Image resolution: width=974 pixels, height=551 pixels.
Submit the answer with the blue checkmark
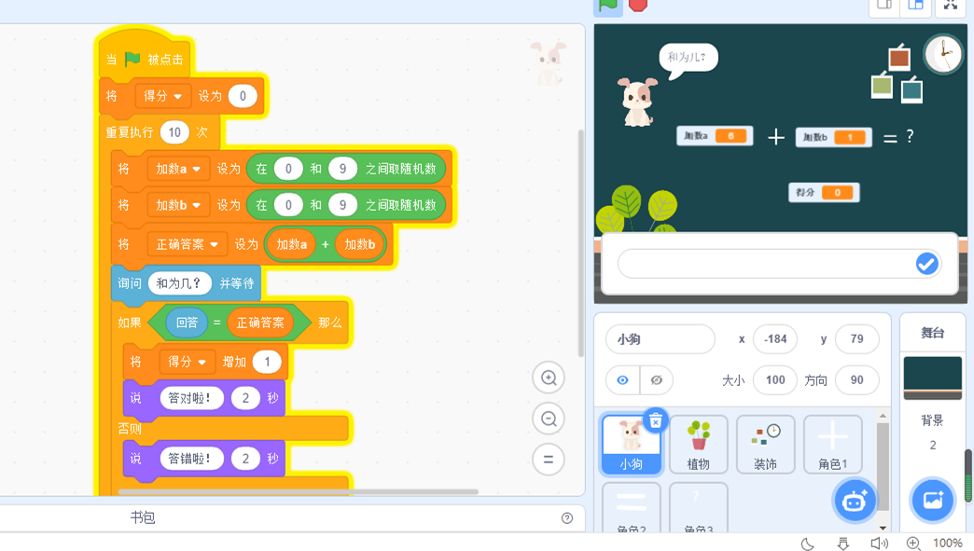(926, 264)
